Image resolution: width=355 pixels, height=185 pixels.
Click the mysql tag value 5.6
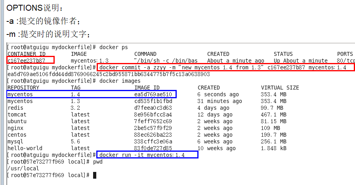[x=75, y=141]
